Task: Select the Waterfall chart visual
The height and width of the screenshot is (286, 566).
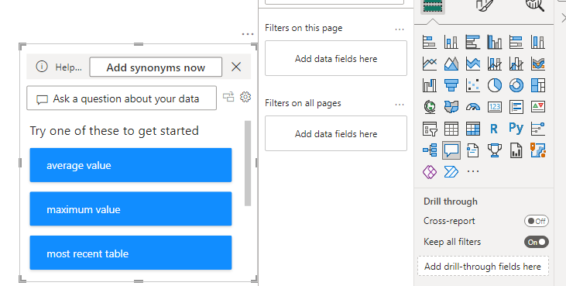Action: coord(430,85)
